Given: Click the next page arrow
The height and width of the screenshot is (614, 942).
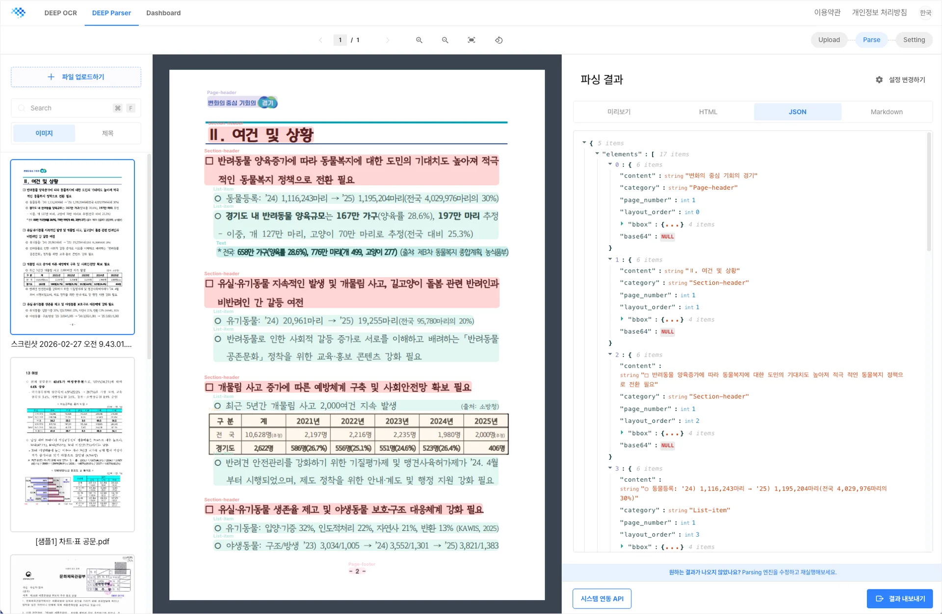Looking at the screenshot, I should [388, 40].
